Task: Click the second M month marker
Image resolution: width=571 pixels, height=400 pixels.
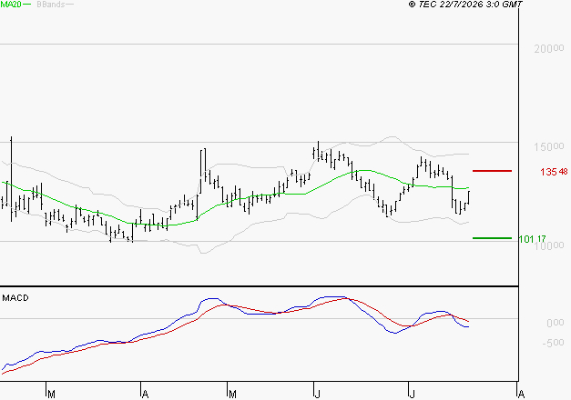Action: tap(232, 394)
